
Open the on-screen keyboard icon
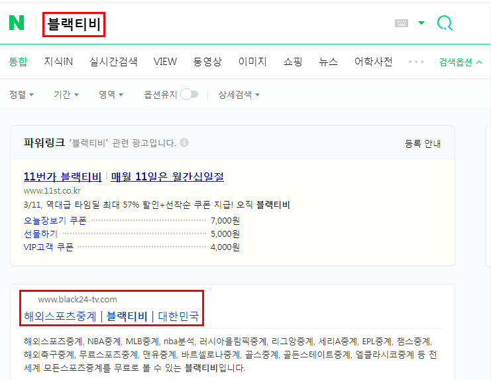click(x=401, y=23)
